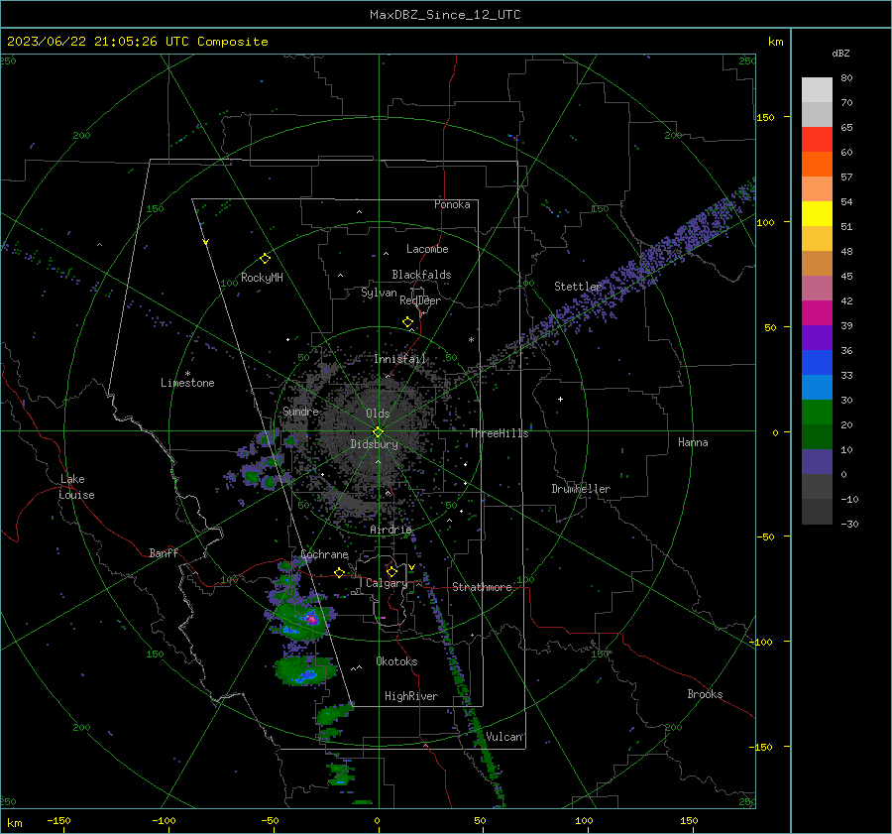This screenshot has width=892, height=834.
Task: Click the storm cell core southwest of Calgary
Action: [x=311, y=618]
